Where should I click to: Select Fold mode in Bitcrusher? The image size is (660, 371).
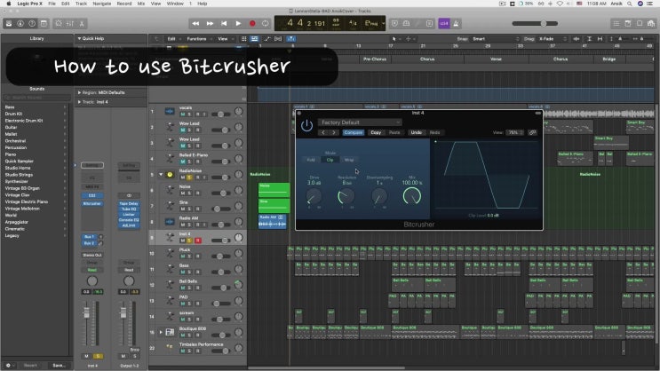coord(311,160)
